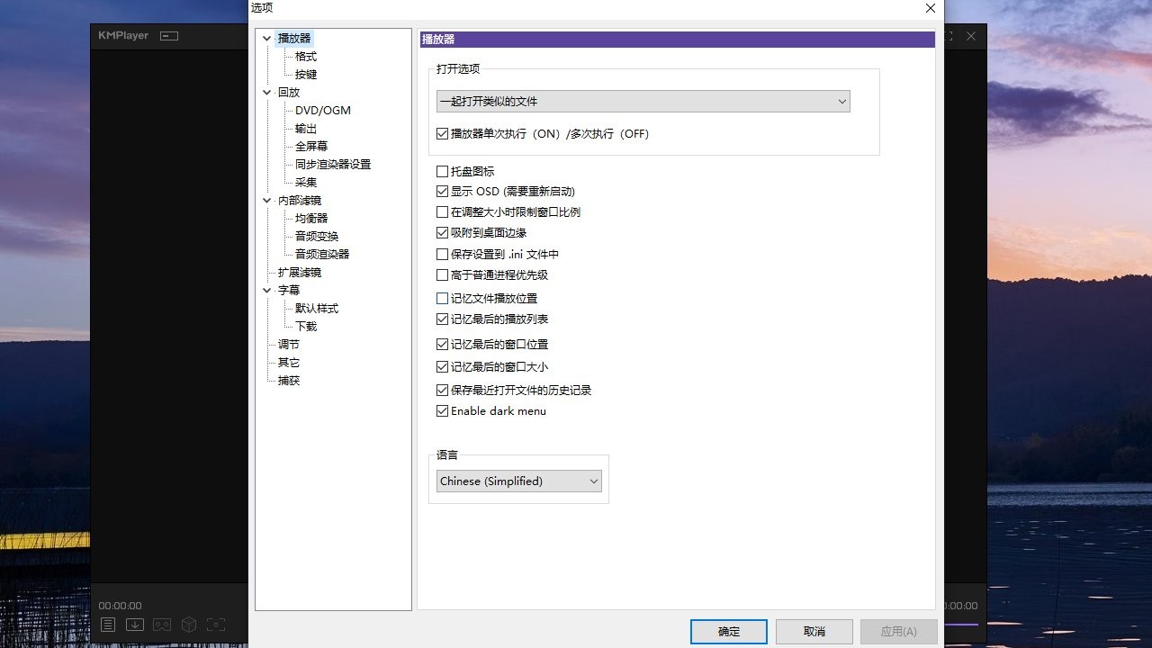The height and width of the screenshot is (648, 1152).
Task: Disable the 显示 OSD option
Action: point(442,191)
